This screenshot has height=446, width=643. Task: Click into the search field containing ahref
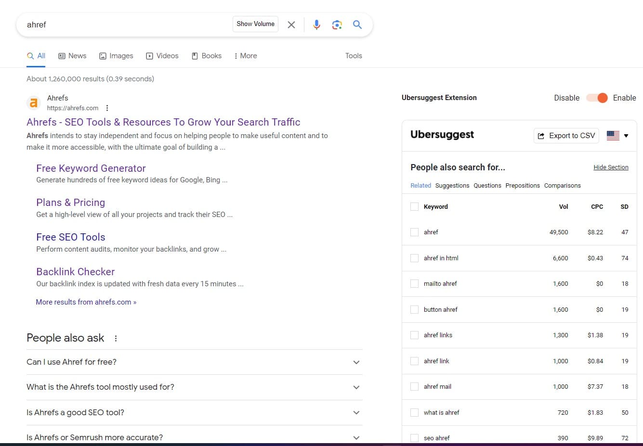click(x=125, y=25)
